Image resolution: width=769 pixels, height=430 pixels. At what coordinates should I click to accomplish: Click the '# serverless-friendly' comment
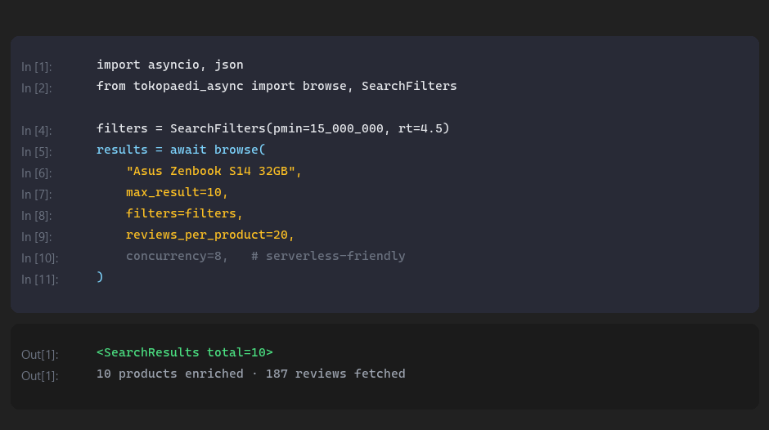click(x=328, y=256)
